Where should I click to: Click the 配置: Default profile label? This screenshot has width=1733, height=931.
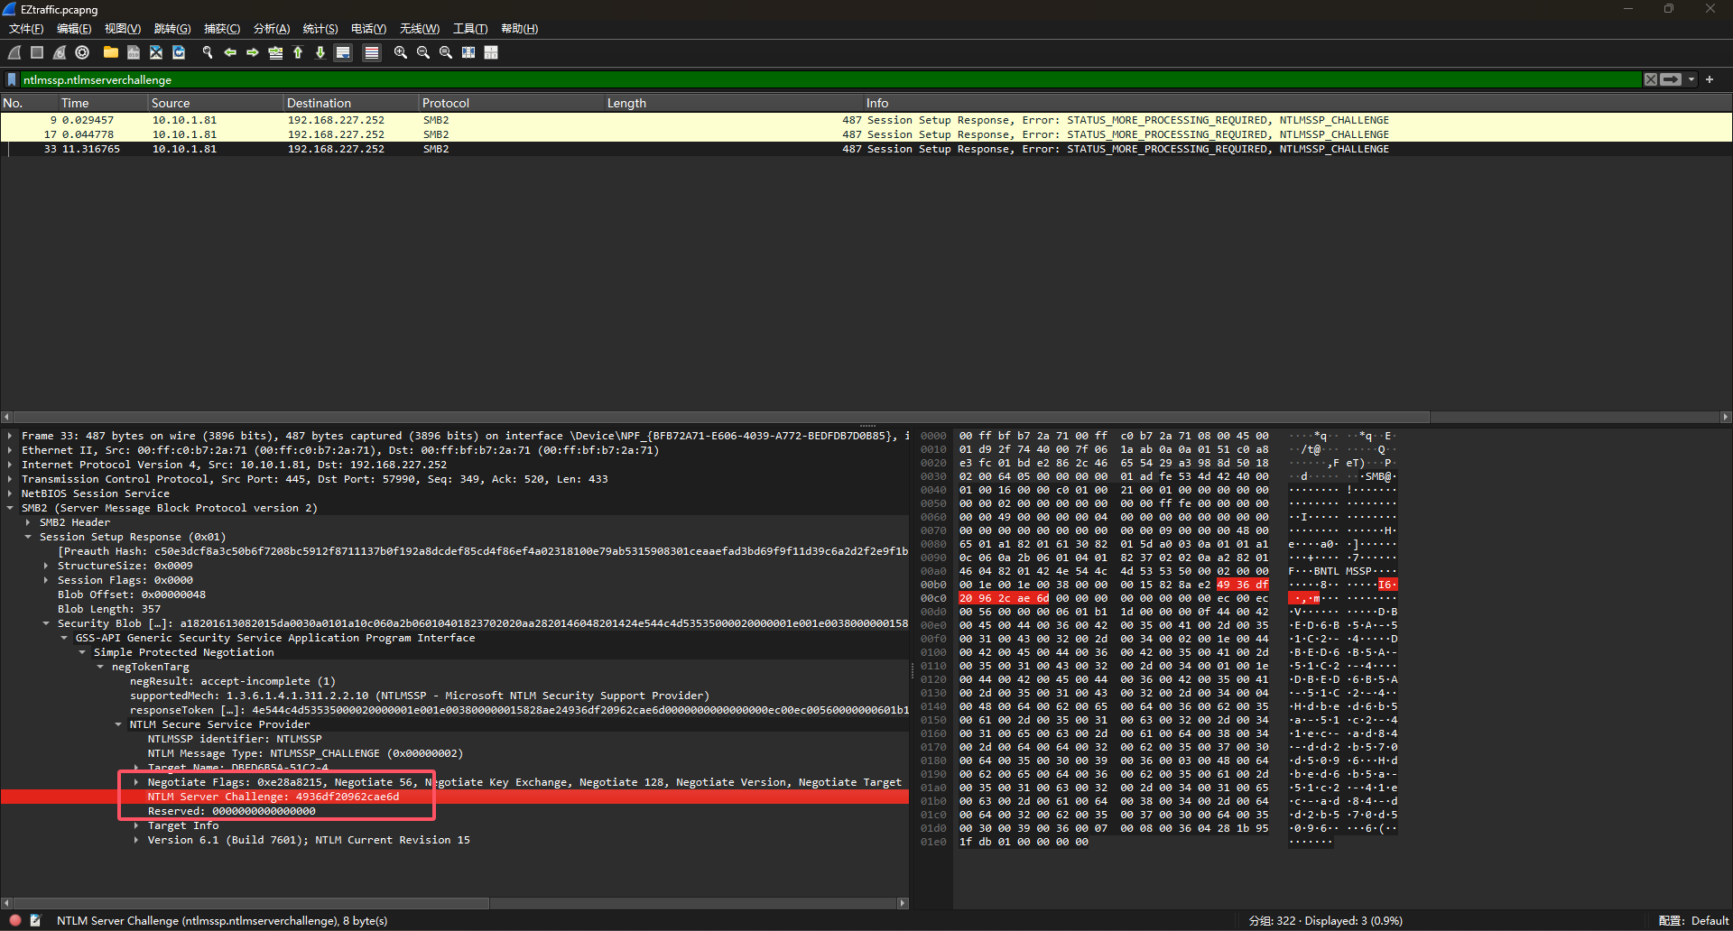point(1693,920)
